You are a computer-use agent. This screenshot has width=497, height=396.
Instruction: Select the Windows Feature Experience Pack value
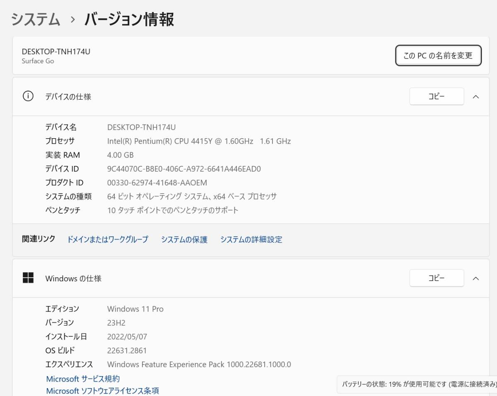[199, 365]
